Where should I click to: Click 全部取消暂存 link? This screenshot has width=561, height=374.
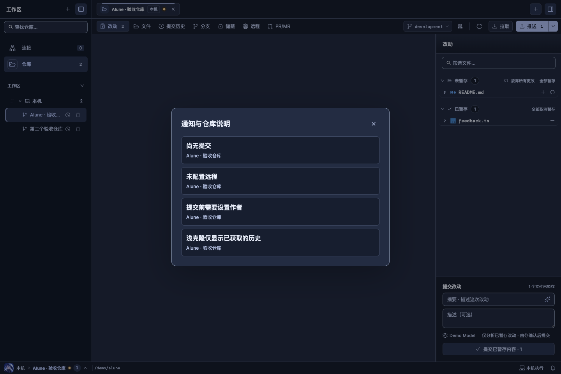pos(543,109)
